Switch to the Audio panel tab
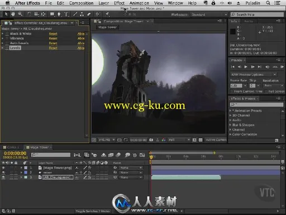This screenshot has width=286, height=215. [249, 21]
